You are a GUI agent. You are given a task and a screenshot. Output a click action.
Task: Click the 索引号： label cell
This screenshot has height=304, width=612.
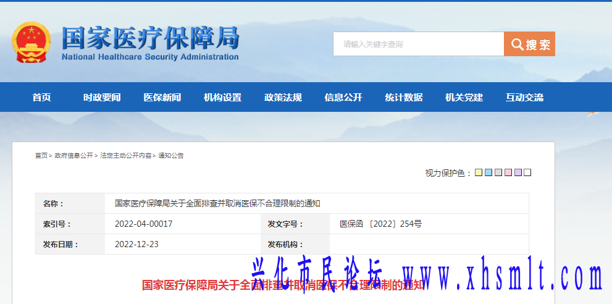click(70, 224)
